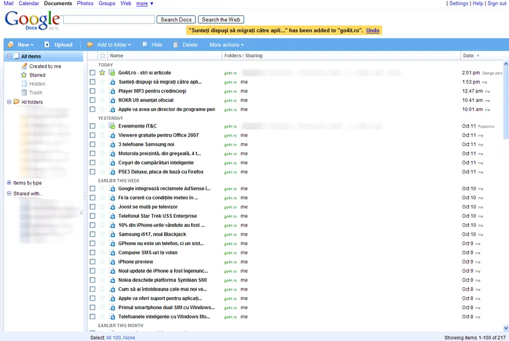This screenshot has width=509, height=341.
Task: Expand the Items by type node
Action: pyautogui.click(x=9, y=183)
